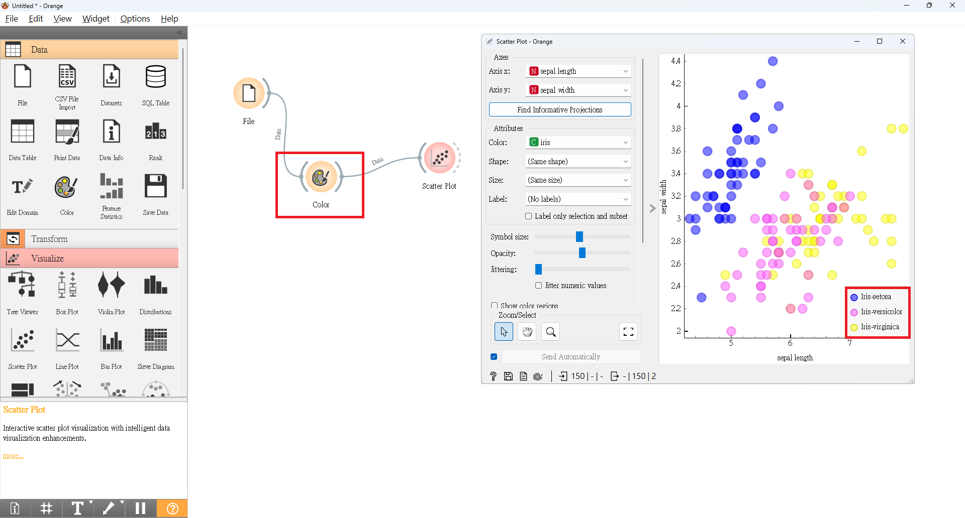Open the Options menu

(135, 19)
